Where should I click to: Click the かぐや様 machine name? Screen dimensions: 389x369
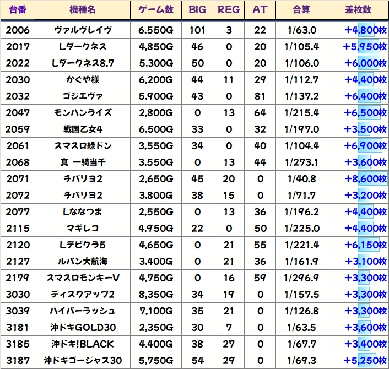83,80
